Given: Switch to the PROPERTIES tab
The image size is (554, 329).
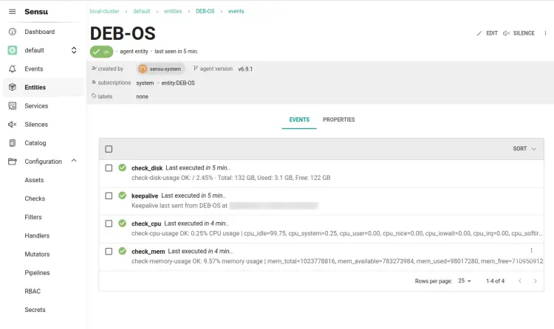Looking at the screenshot, I should click(x=338, y=120).
